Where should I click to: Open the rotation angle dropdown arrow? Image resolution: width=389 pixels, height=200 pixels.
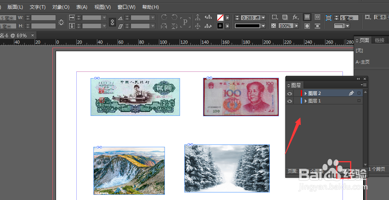point(153,18)
